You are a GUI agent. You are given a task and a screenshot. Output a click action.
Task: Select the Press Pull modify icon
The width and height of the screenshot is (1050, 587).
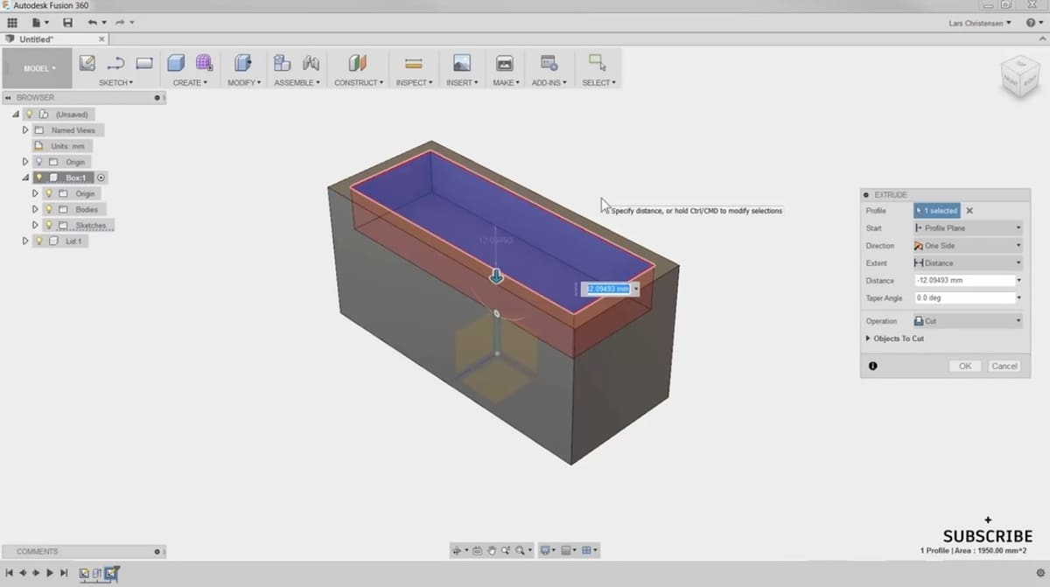pos(242,63)
